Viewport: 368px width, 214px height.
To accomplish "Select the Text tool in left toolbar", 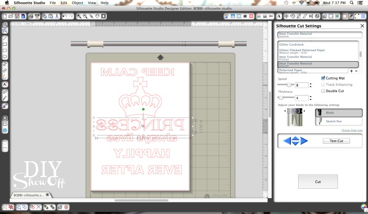I will click(x=5, y=84).
